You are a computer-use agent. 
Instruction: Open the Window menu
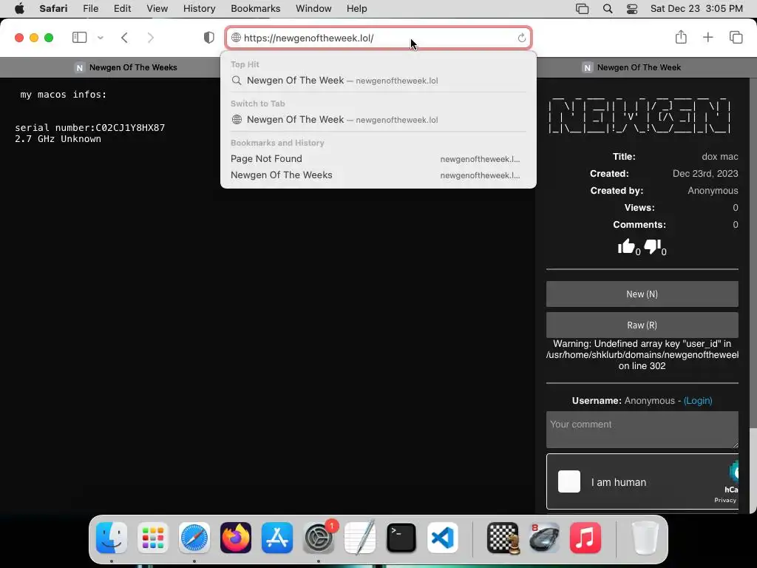click(x=313, y=9)
